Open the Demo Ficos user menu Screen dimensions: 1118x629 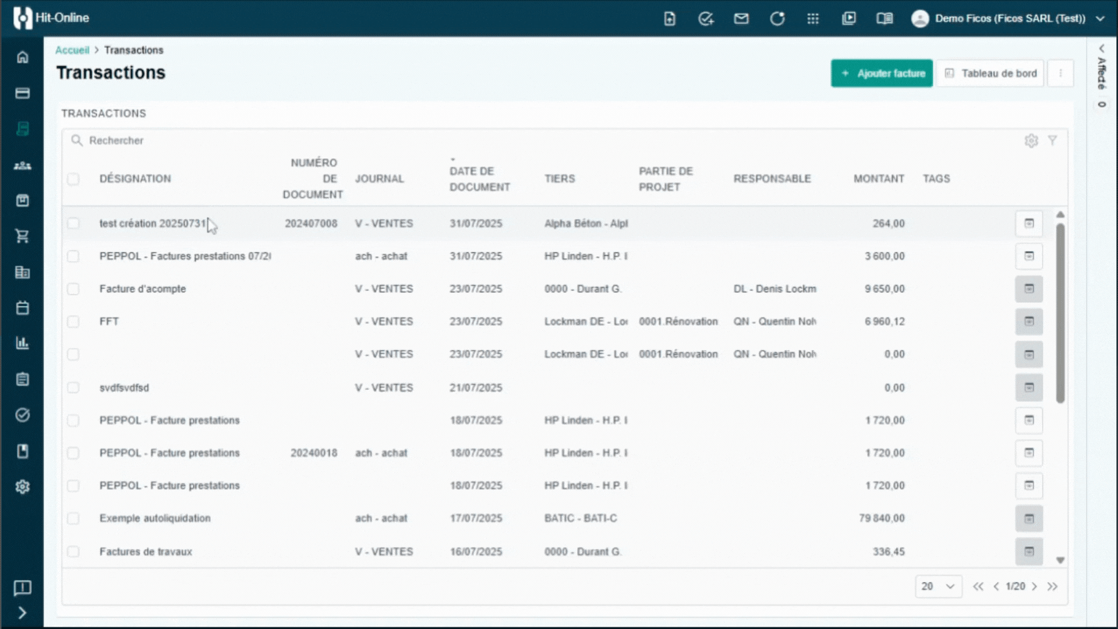pyautogui.click(x=1009, y=19)
